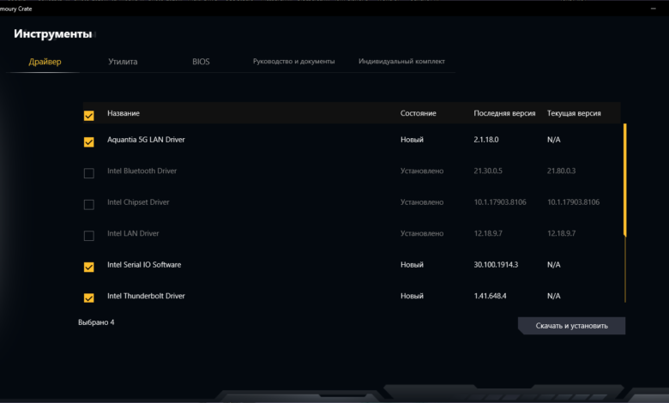Open the Драйвер tab

click(45, 62)
